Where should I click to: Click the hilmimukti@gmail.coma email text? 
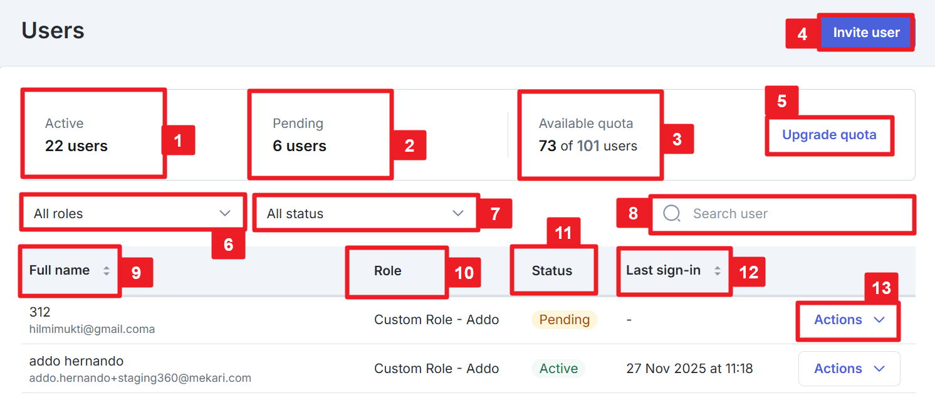pyautogui.click(x=92, y=329)
